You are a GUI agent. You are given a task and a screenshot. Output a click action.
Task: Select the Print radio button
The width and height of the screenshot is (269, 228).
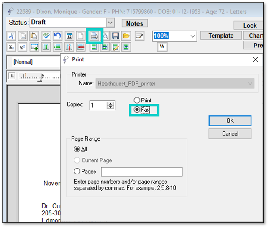pyautogui.click(x=136, y=100)
